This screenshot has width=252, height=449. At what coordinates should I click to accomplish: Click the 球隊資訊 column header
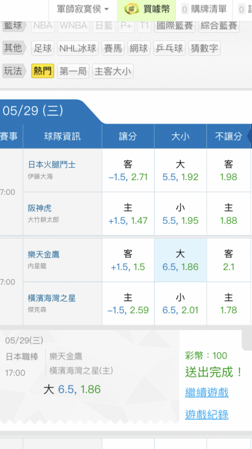click(62, 136)
